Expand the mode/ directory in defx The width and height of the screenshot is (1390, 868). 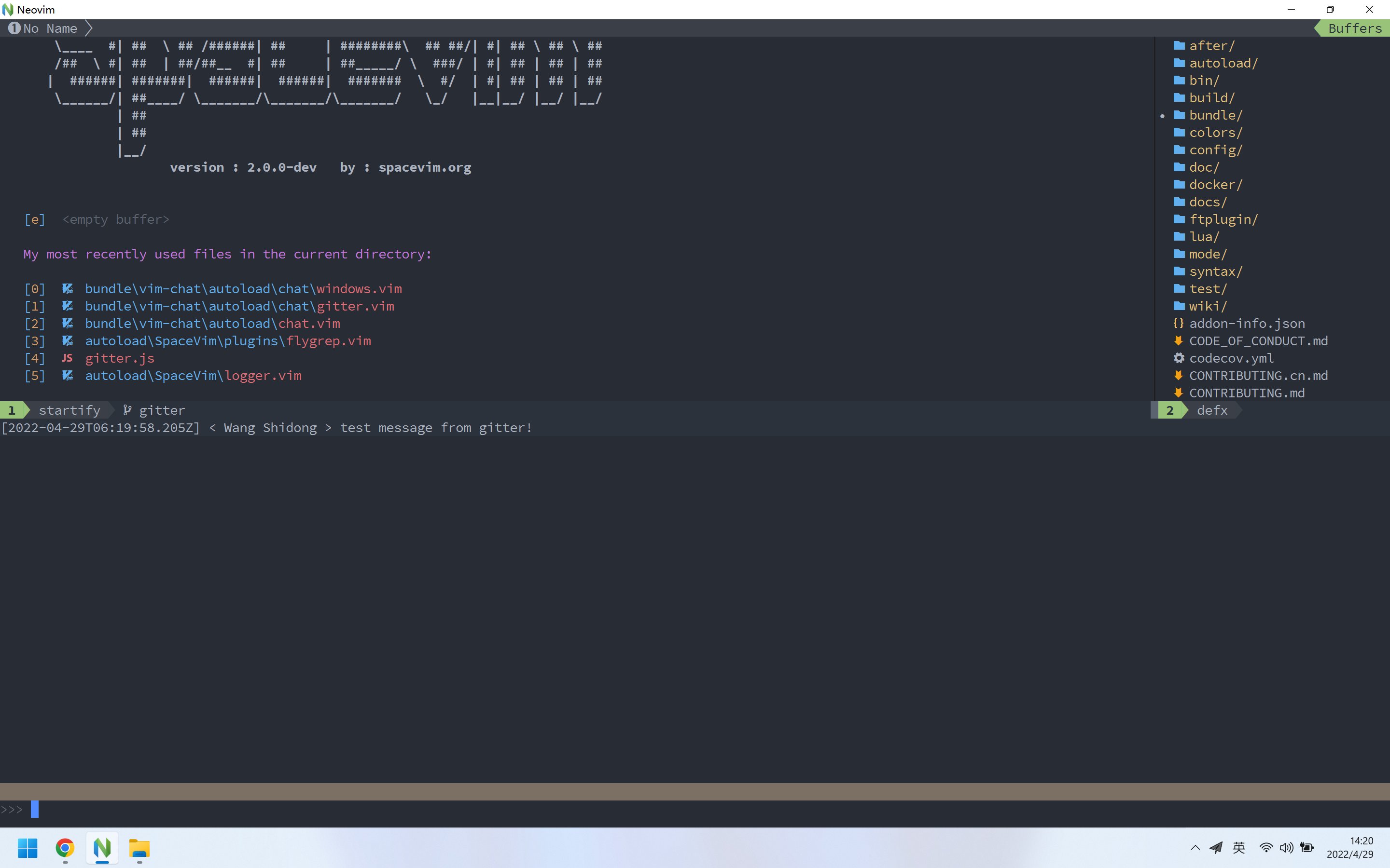[x=1208, y=254]
